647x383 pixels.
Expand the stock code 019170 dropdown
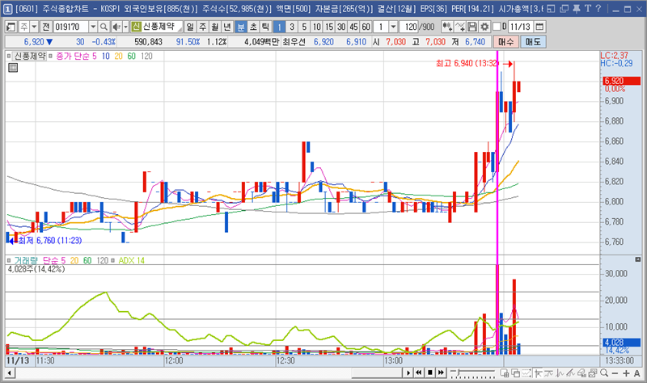tap(93, 27)
